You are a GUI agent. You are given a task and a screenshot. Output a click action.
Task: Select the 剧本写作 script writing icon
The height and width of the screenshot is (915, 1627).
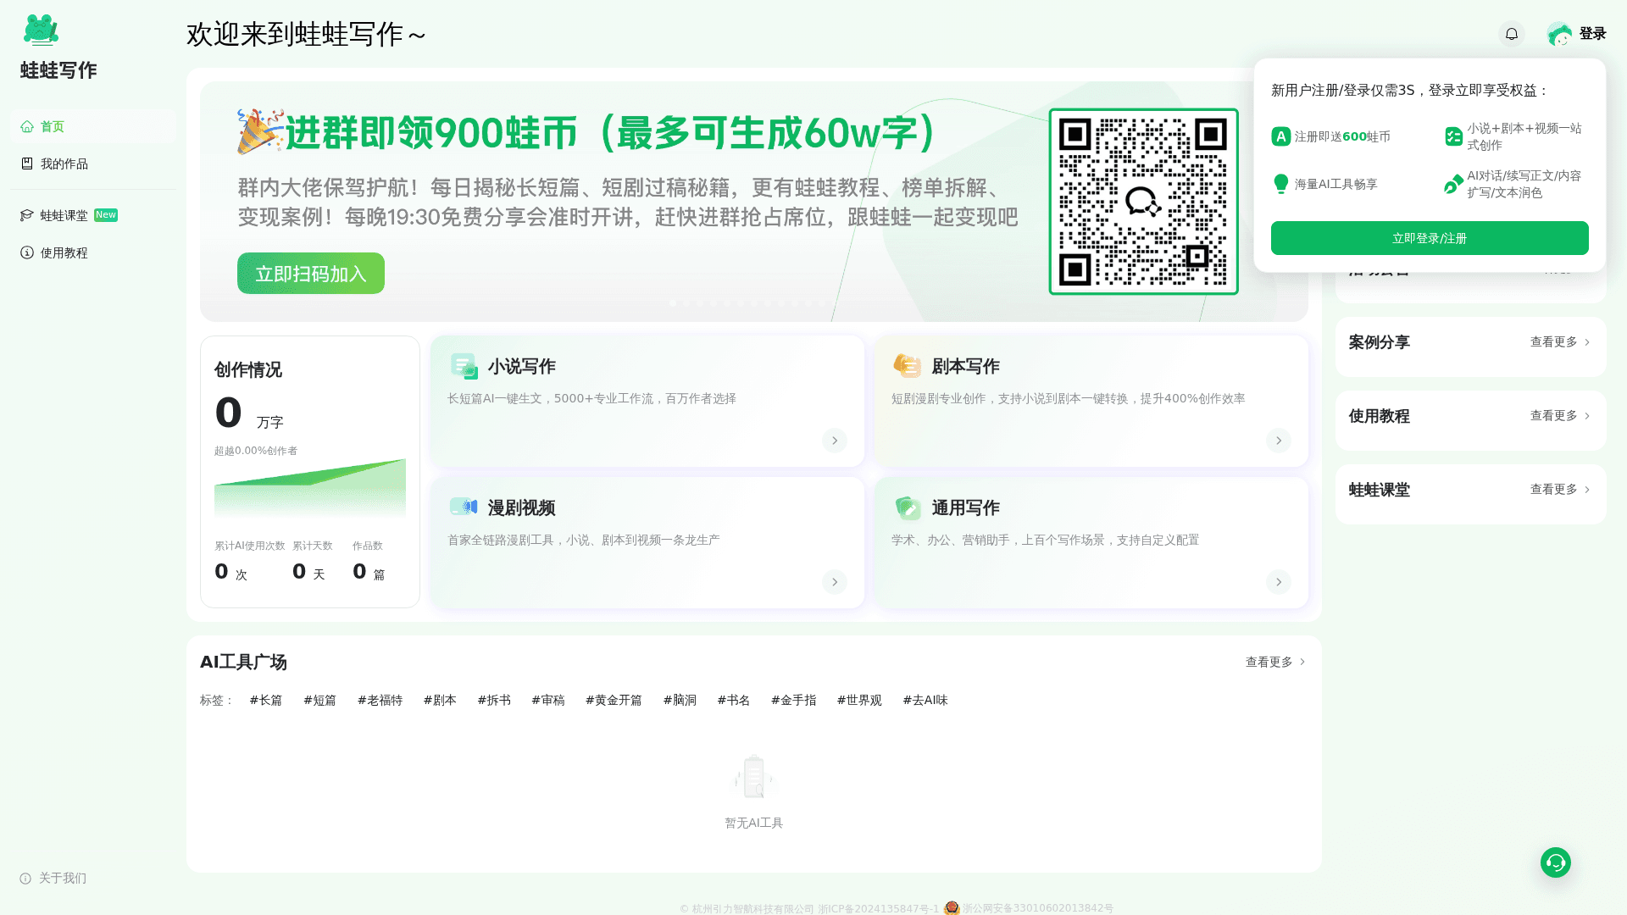click(x=908, y=365)
